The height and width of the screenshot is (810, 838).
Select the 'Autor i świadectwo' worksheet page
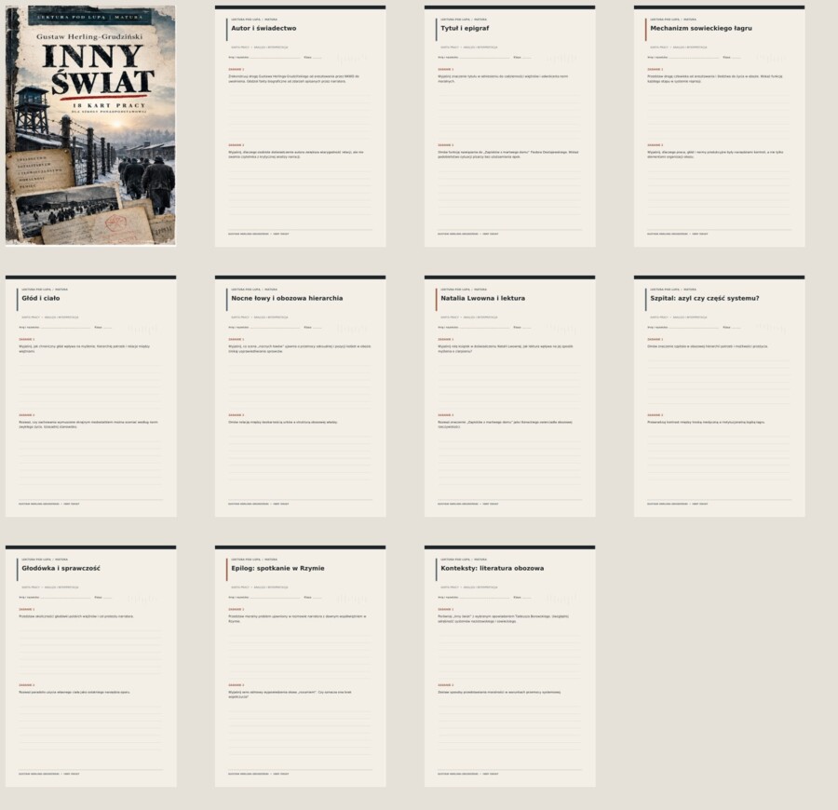pos(300,126)
